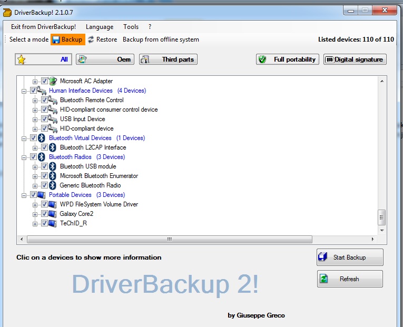Click the device list scroll up arrow
The width and height of the screenshot is (403, 327).
[382, 81]
